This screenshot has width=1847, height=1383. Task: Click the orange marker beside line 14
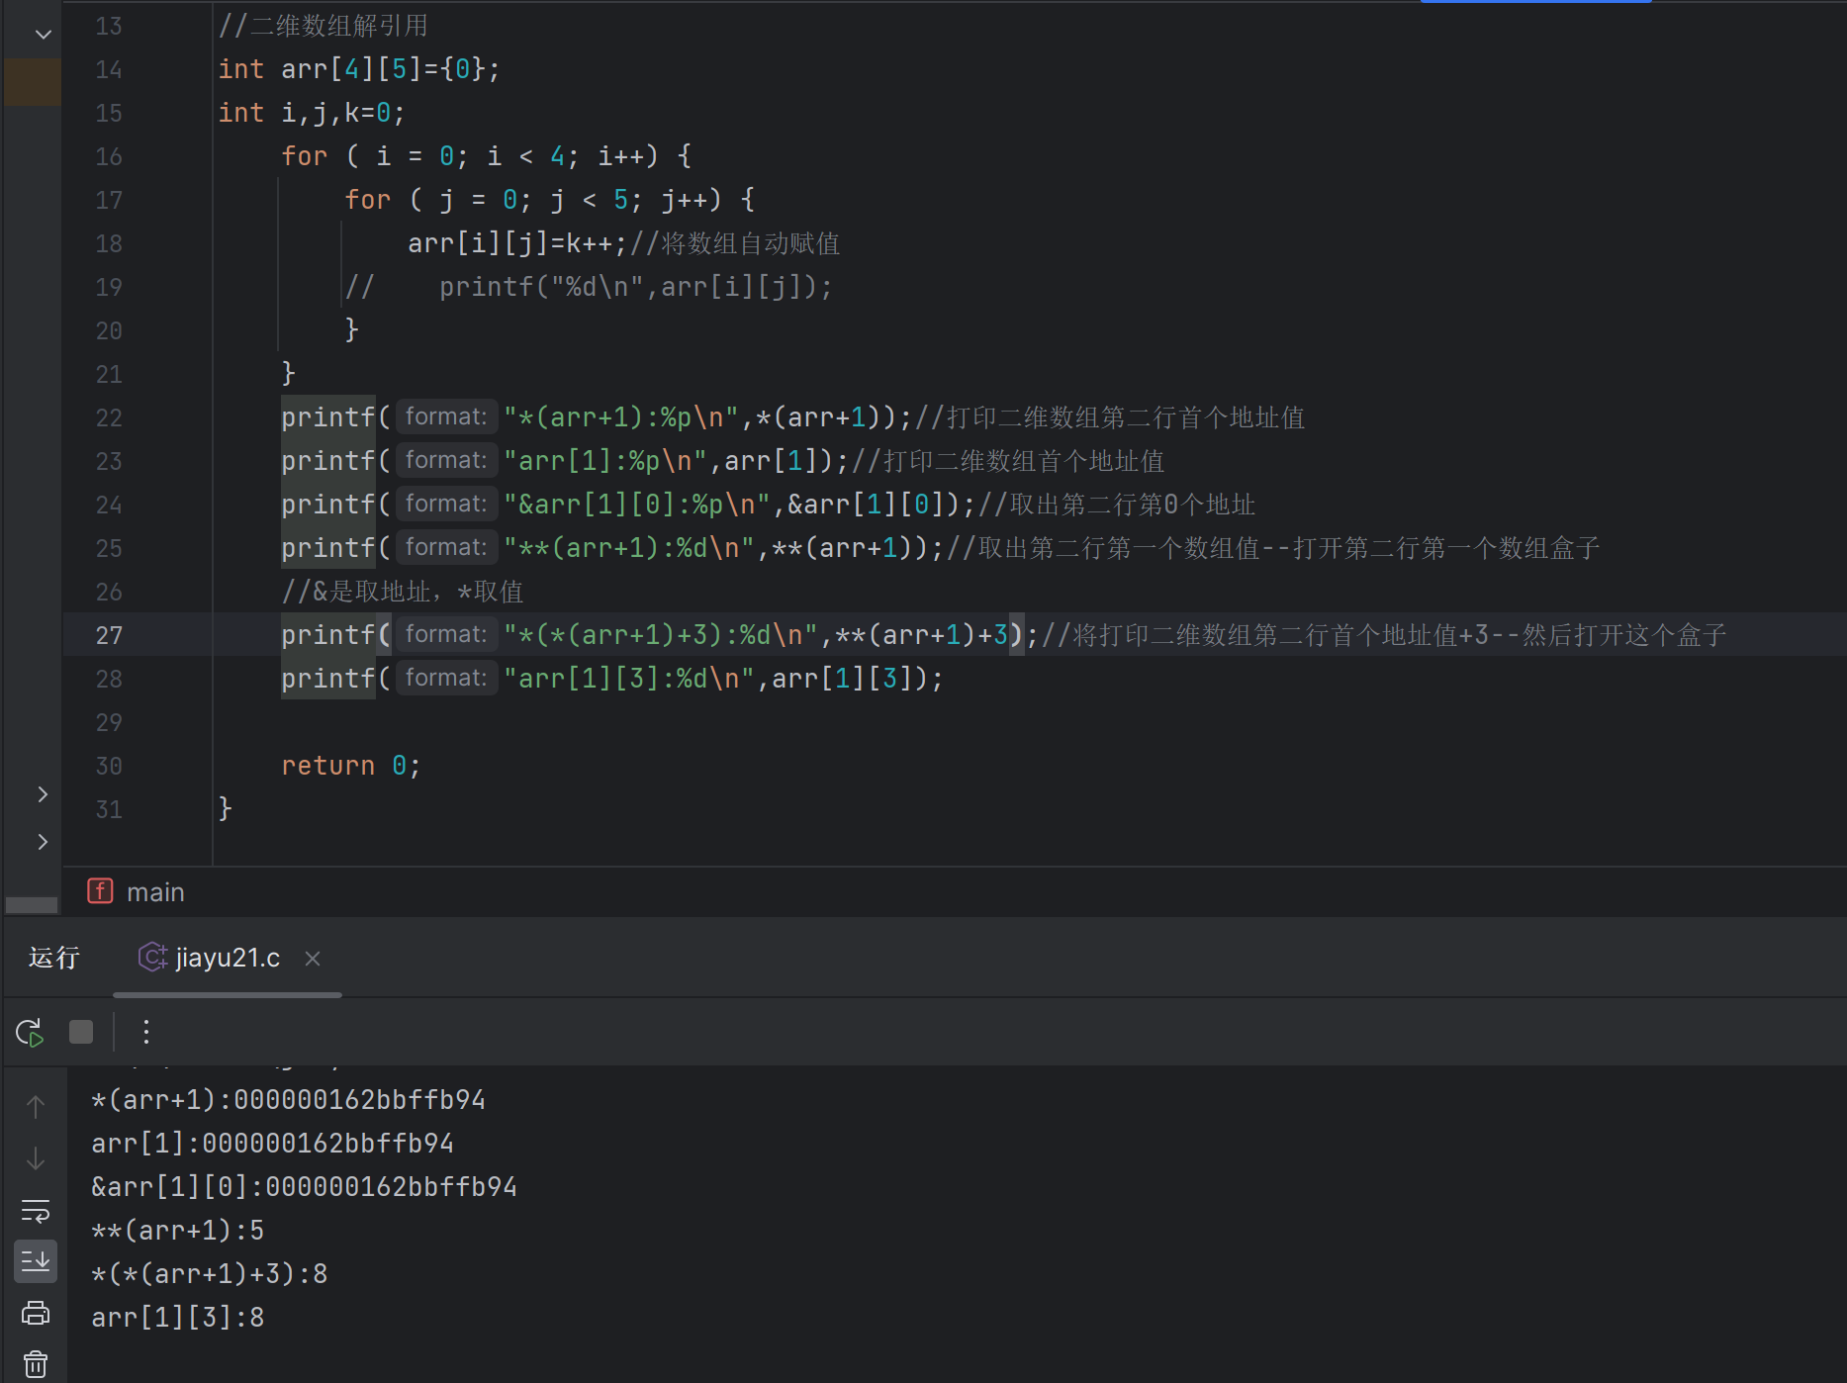click(x=33, y=82)
